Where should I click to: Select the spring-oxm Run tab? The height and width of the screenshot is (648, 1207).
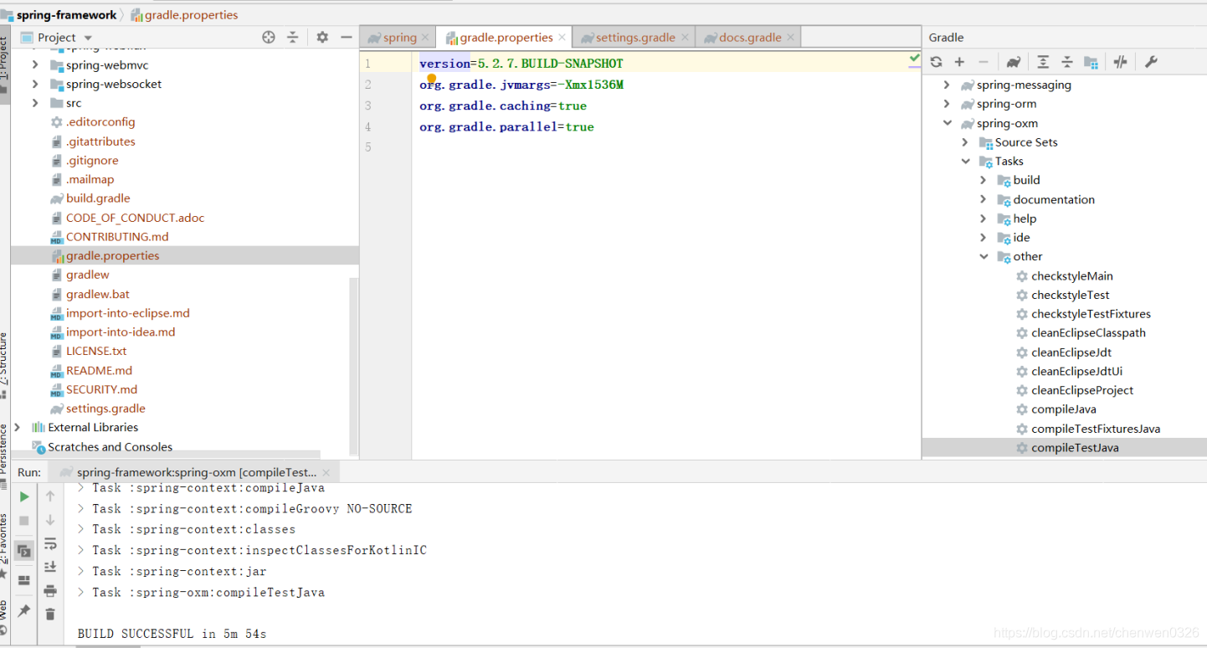(x=194, y=472)
